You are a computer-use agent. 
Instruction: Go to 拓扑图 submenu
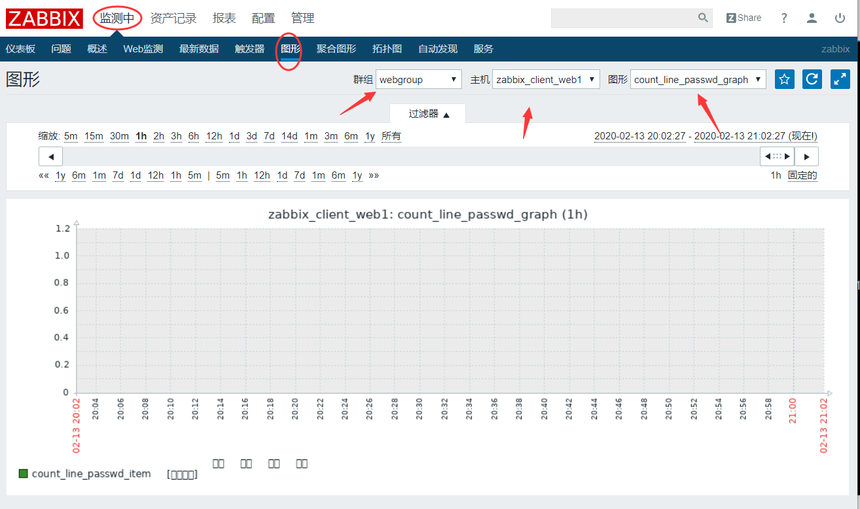pos(387,49)
